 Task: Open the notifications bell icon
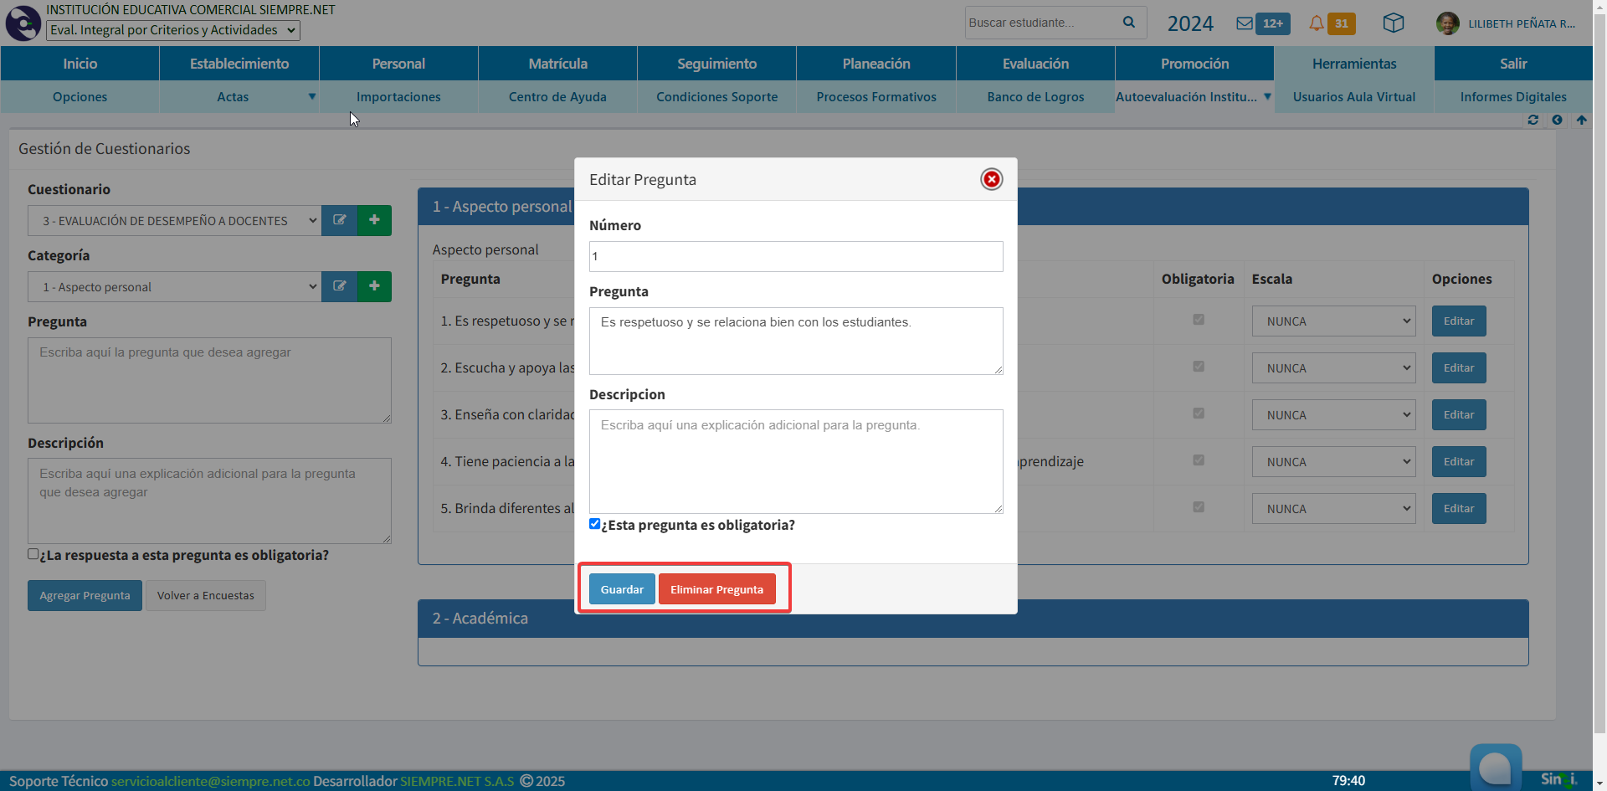pyautogui.click(x=1317, y=23)
